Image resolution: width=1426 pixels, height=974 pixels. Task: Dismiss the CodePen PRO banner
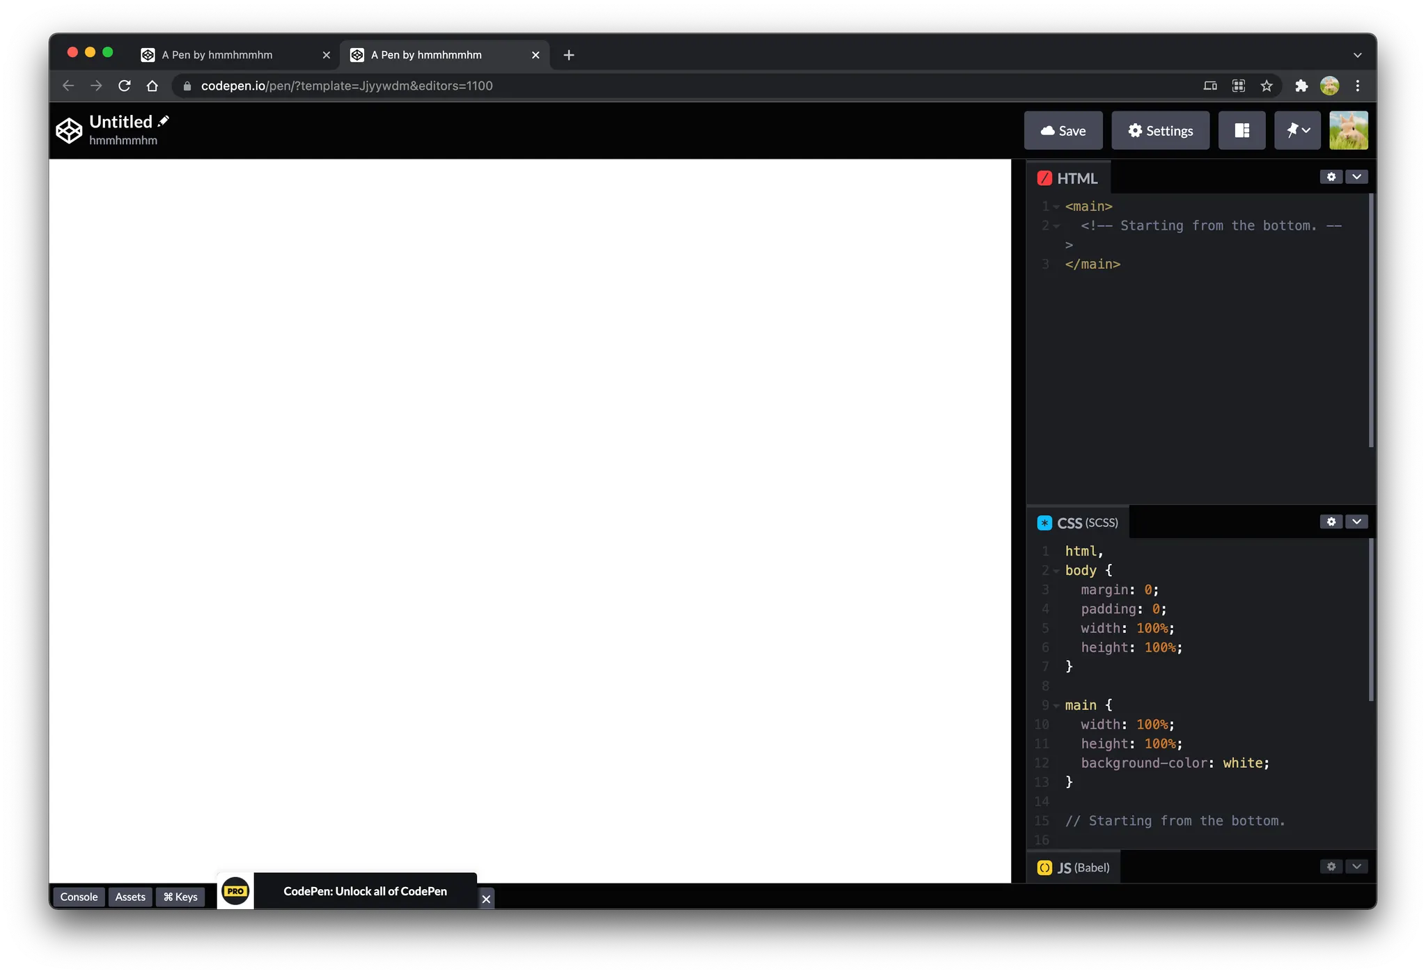(x=486, y=899)
